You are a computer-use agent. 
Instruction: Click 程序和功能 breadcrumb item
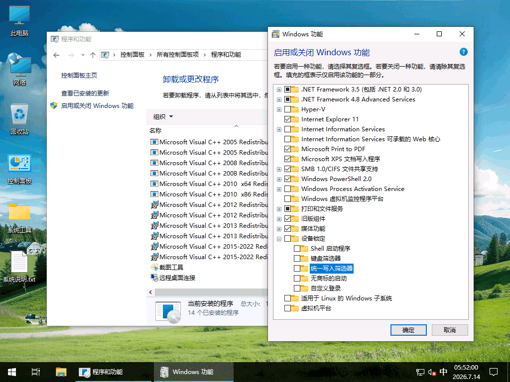(226, 55)
